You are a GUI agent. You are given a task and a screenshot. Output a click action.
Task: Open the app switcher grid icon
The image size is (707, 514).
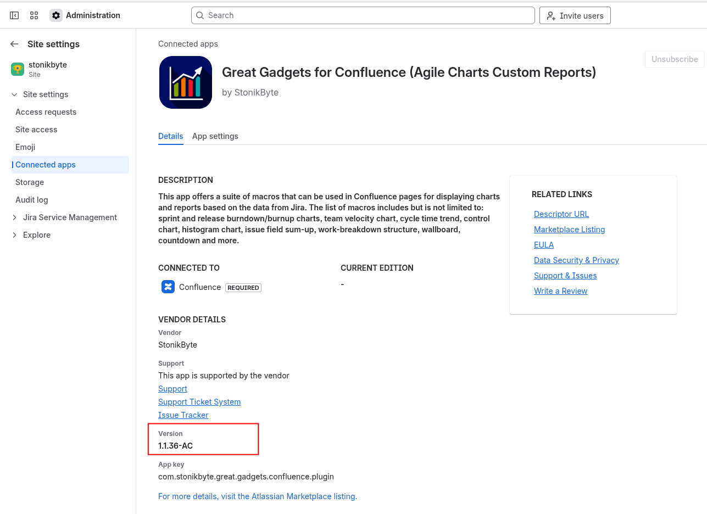(34, 15)
